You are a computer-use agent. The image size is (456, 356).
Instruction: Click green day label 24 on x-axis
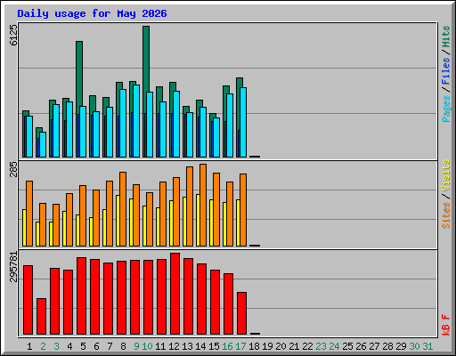pyautogui.click(x=334, y=346)
